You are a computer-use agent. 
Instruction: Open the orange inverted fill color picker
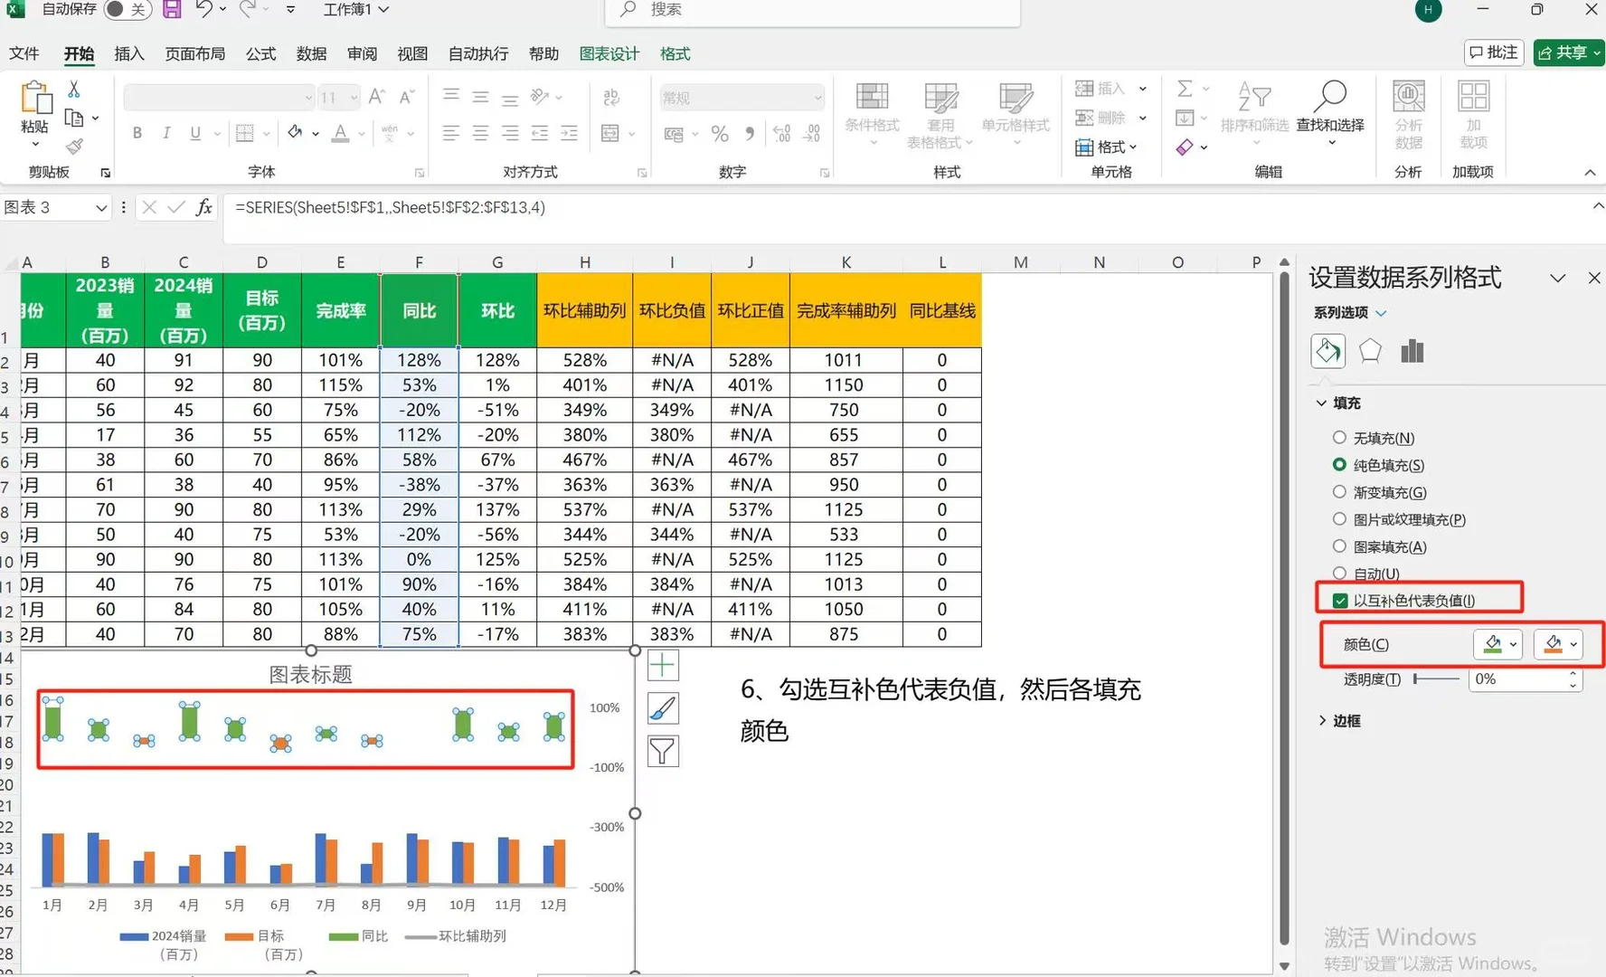point(1558,644)
